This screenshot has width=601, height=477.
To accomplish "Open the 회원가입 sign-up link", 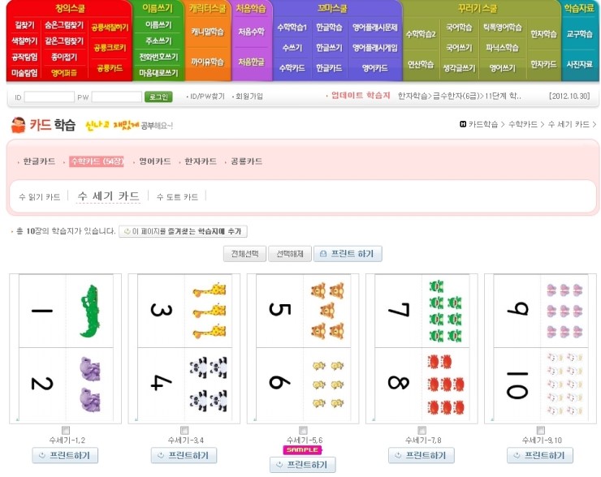I will coord(249,97).
